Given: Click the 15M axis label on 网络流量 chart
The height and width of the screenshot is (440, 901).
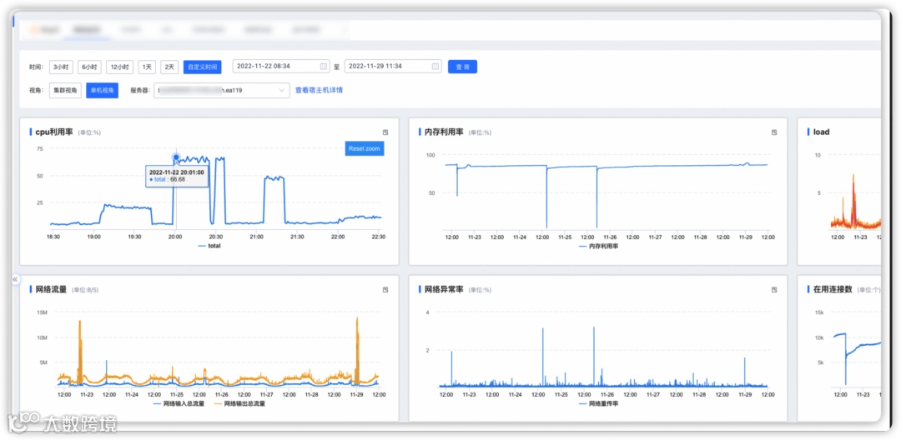Looking at the screenshot, I should pyautogui.click(x=42, y=312).
